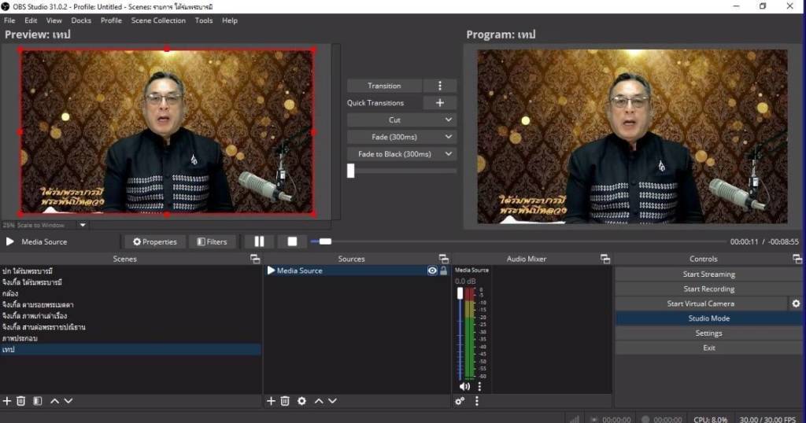Open the Scene Collection menu
The height and width of the screenshot is (423, 806).
point(158,20)
